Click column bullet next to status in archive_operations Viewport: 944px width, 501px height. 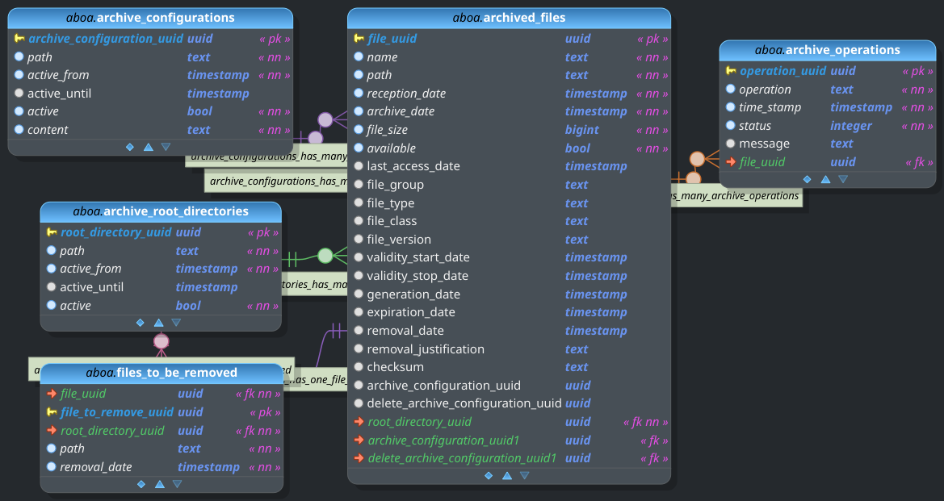(x=731, y=126)
